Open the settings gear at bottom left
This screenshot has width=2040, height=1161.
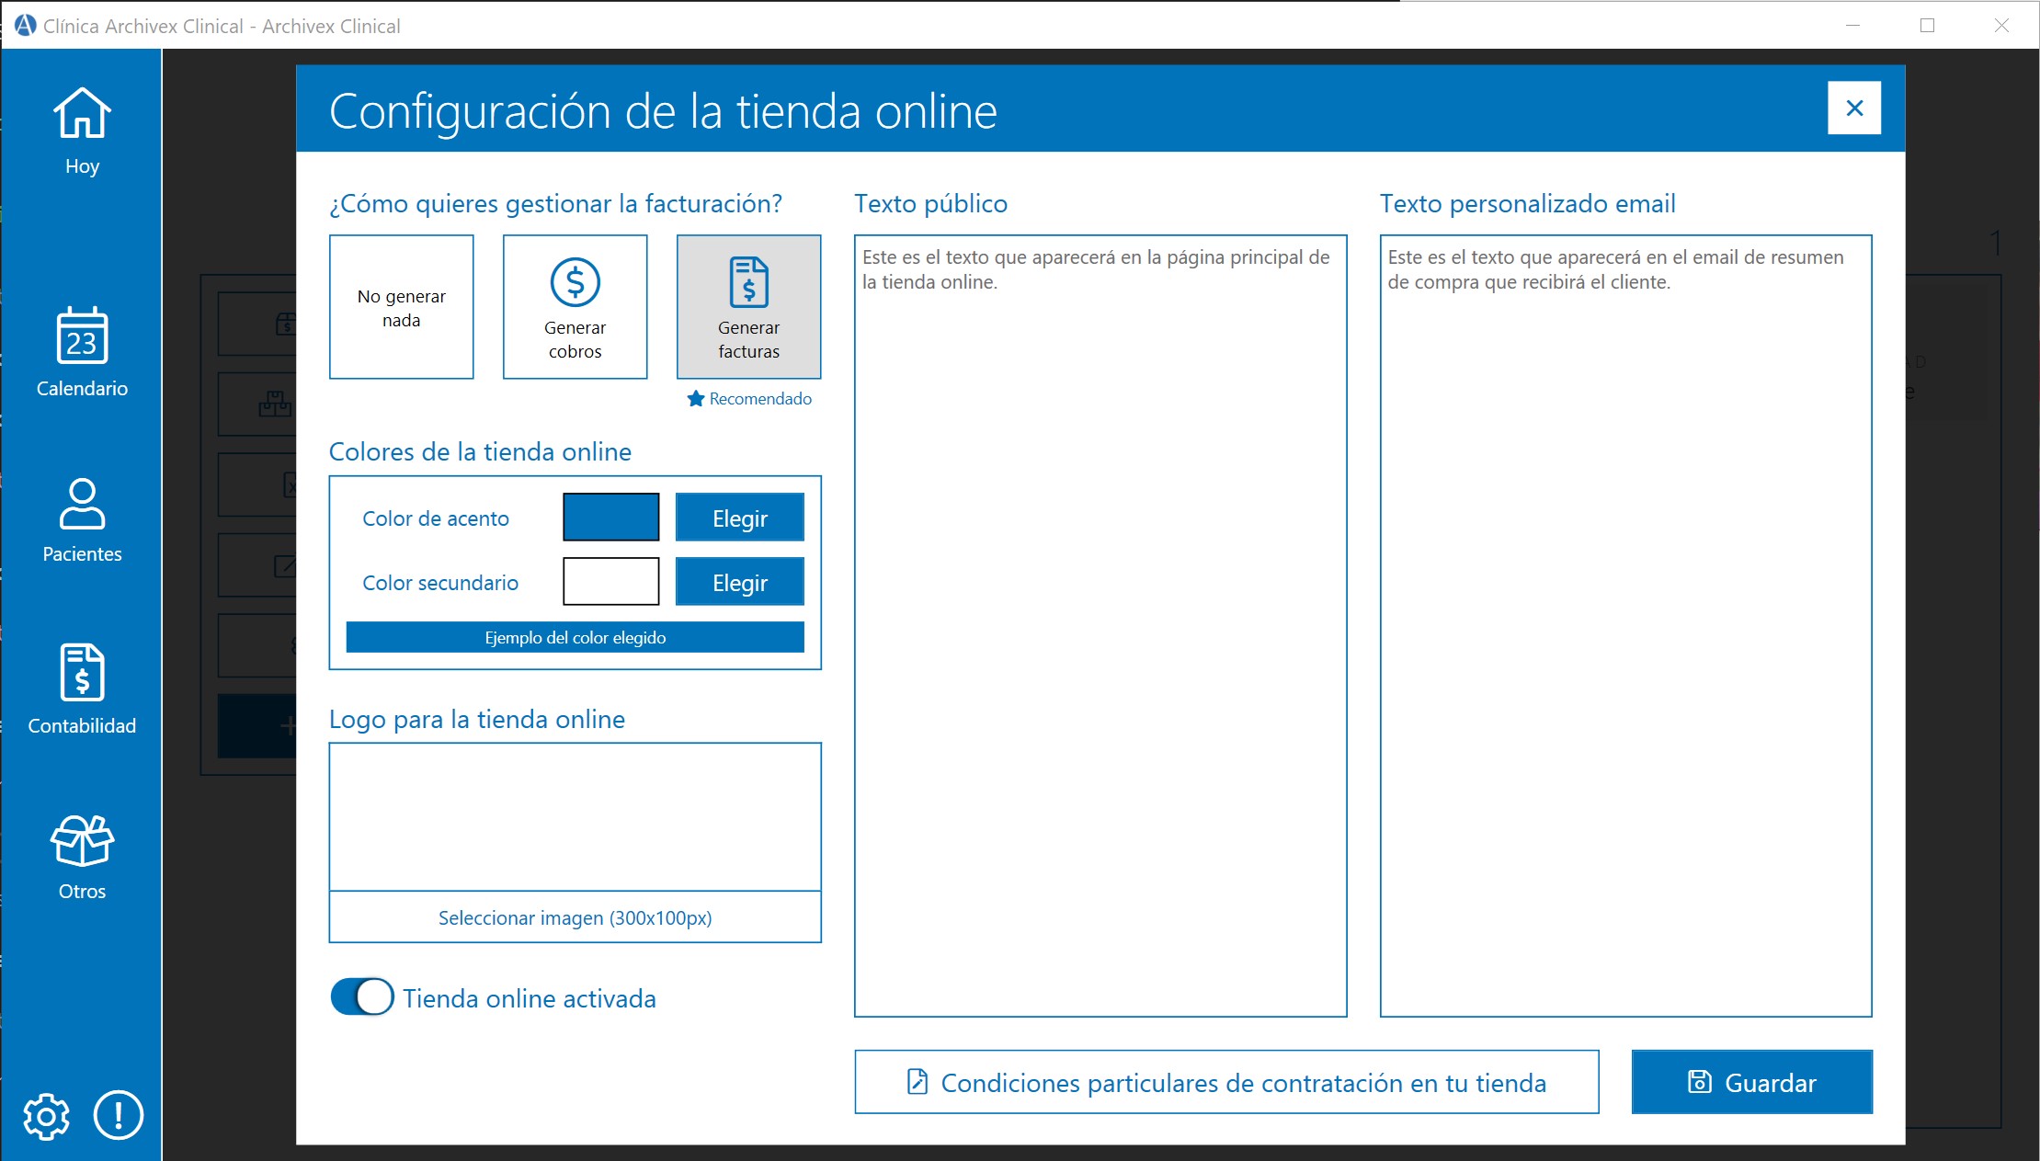coord(46,1116)
